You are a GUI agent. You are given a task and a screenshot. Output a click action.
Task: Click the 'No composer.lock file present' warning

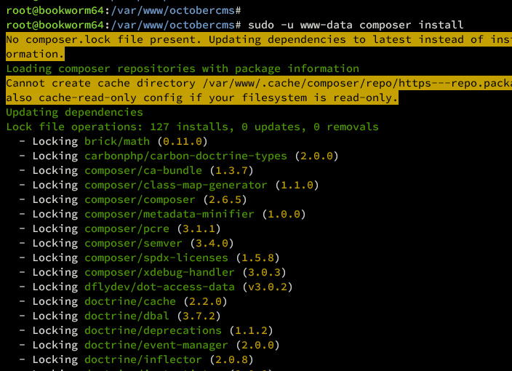click(x=102, y=39)
